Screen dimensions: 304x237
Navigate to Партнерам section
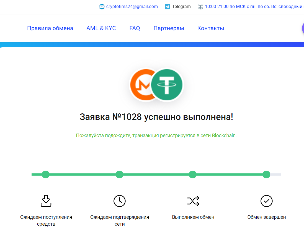pos(169,28)
